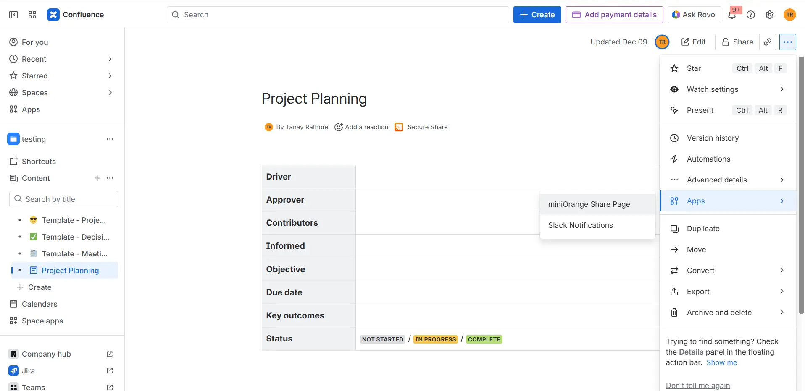Expand the Spaces section in the sidebar

point(110,92)
